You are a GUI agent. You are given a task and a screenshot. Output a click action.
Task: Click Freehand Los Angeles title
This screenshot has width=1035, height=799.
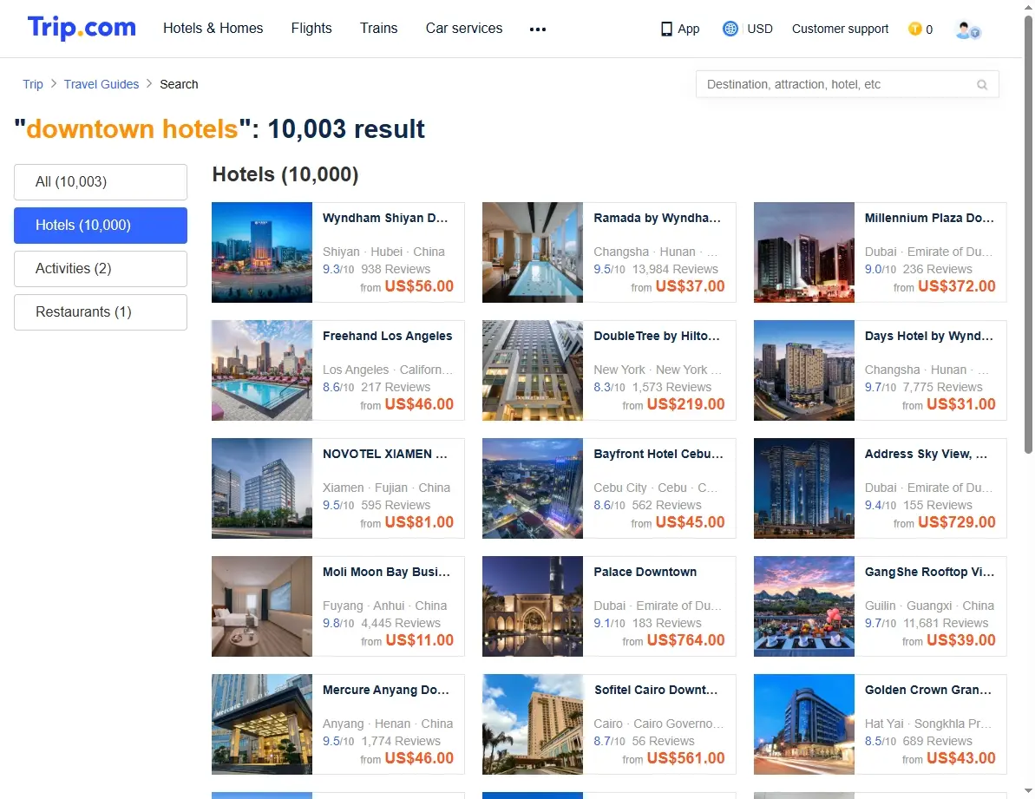point(388,337)
